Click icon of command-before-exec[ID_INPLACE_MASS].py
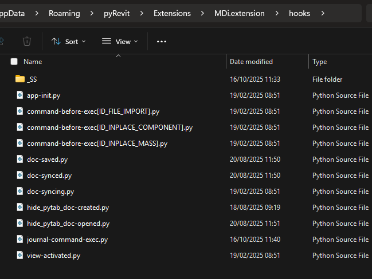Image resolution: width=372 pixels, height=279 pixels. point(20,143)
